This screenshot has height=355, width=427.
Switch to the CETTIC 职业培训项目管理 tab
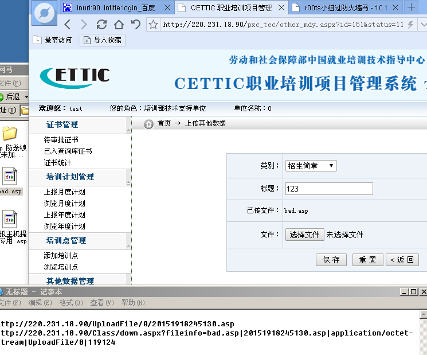pyautogui.click(x=231, y=7)
